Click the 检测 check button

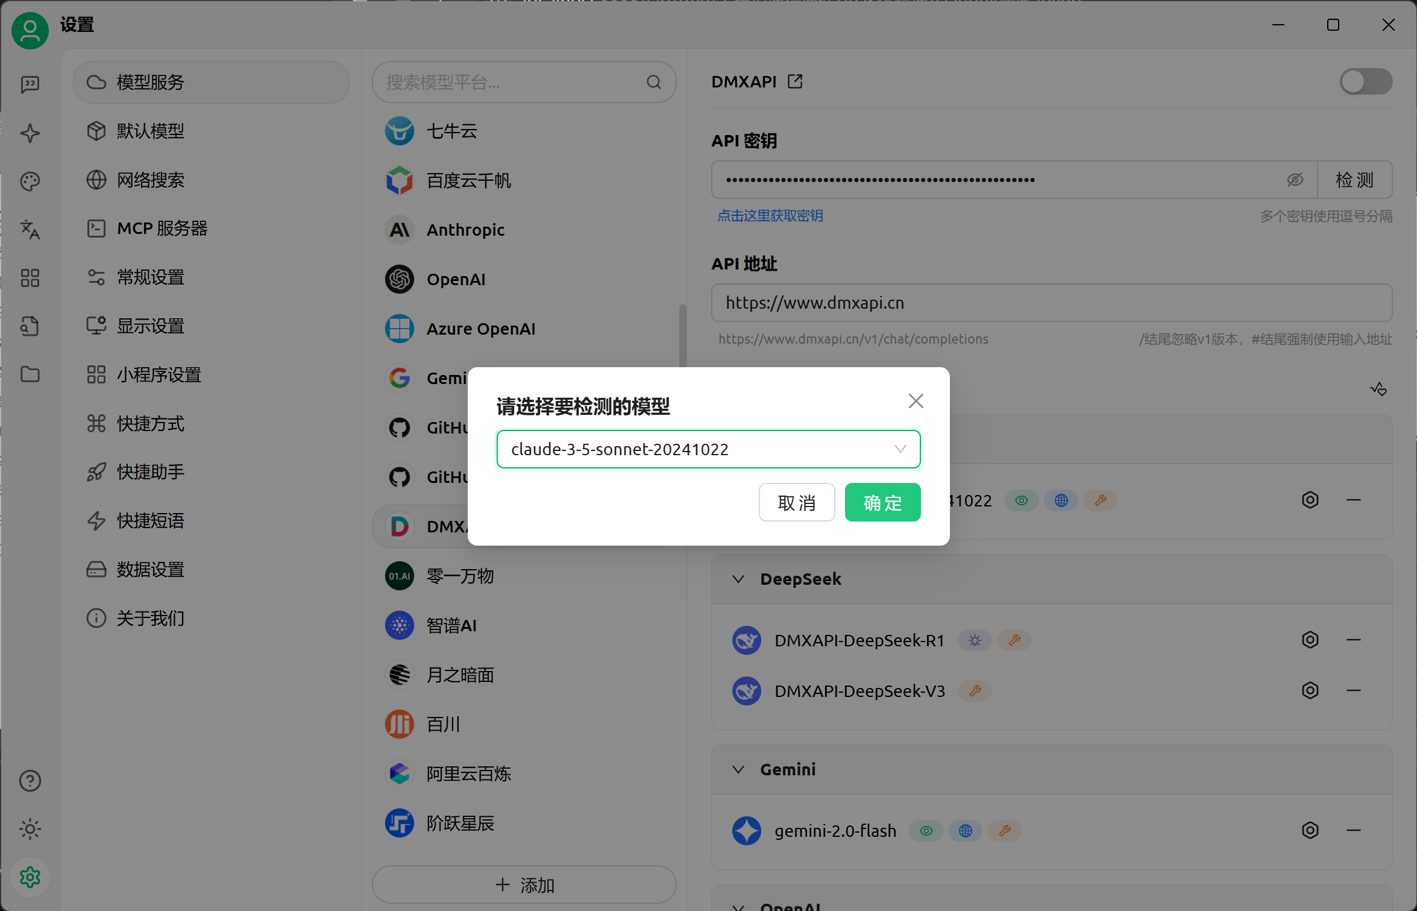click(1355, 180)
